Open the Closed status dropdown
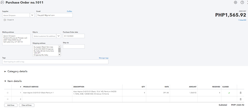Viewport: 248px width, 108px height. [10, 20]
